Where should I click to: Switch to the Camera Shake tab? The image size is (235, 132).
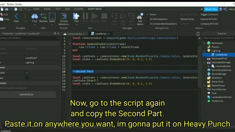(x=74, y=34)
